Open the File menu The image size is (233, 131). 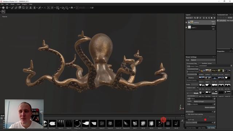2,4
